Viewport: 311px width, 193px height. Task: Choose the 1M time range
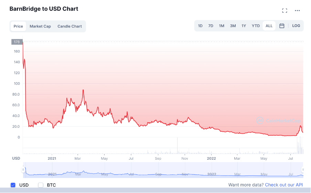(x=222, y=26)
